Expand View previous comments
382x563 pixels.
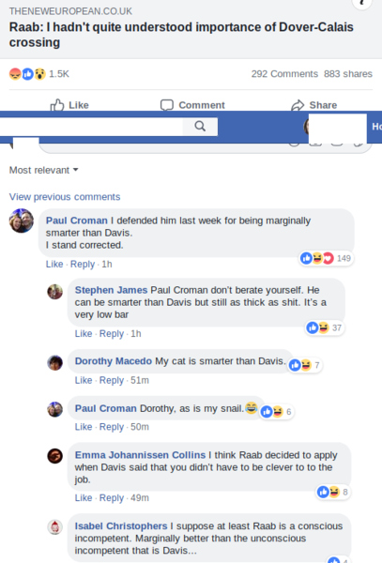click(x=65, y=197)
